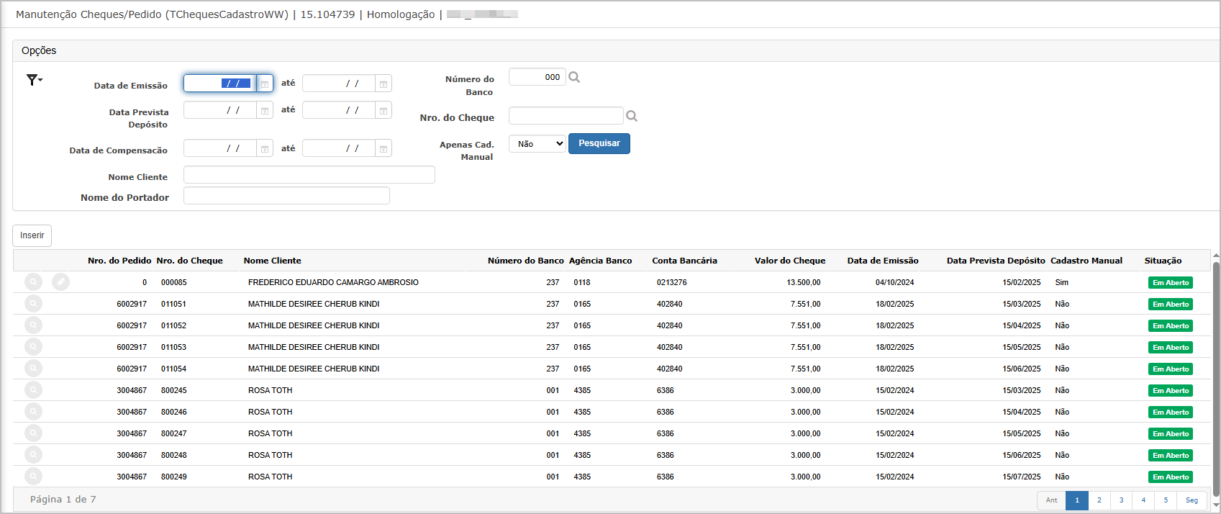Open calendar for Data Prevista Depósito end
This screenshot has width=1221, height=514.
[x=383, y=110]
